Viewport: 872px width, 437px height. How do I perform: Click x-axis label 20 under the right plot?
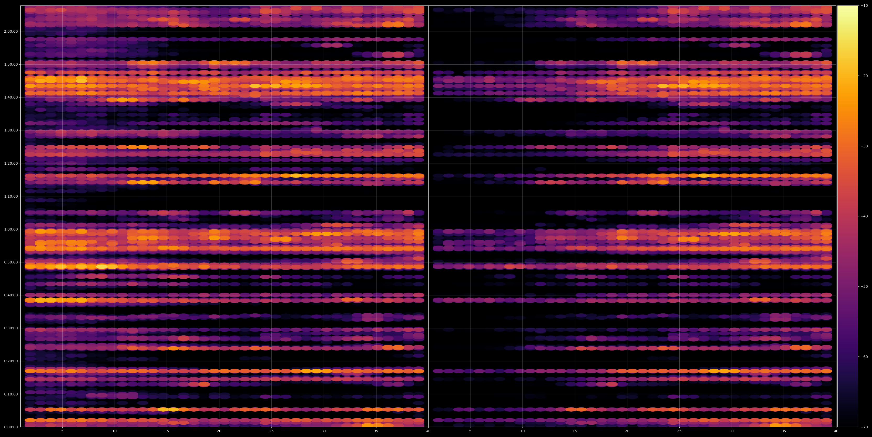click(627, 431)
